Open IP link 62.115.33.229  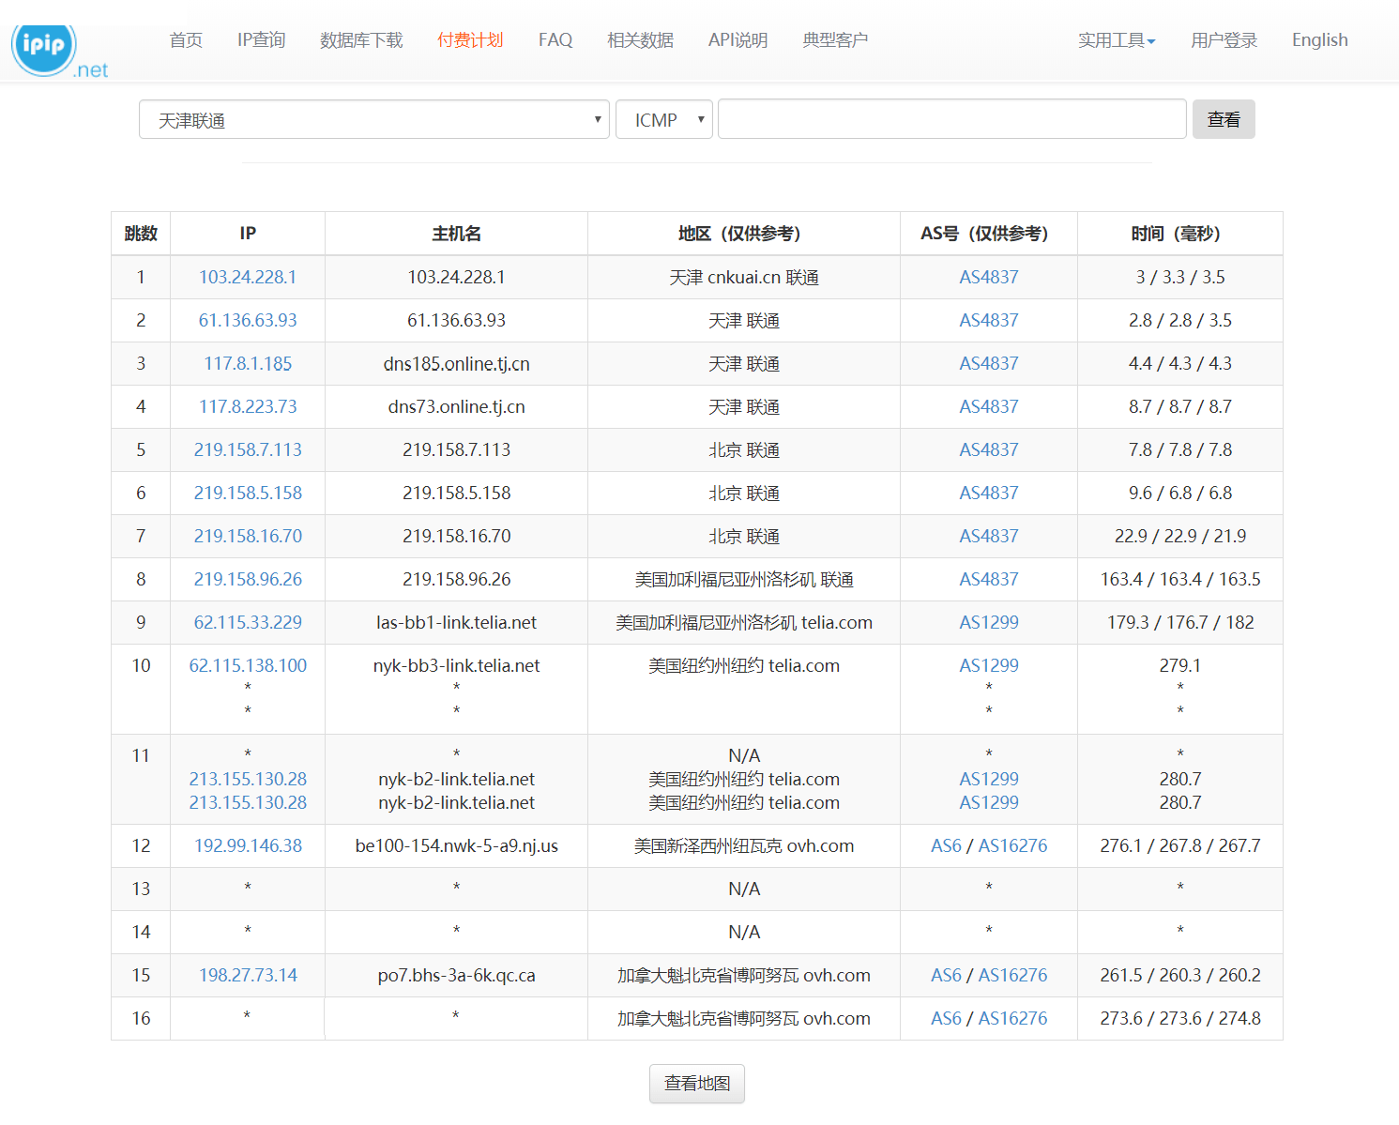pyautogui.click(x=248, y=623)
